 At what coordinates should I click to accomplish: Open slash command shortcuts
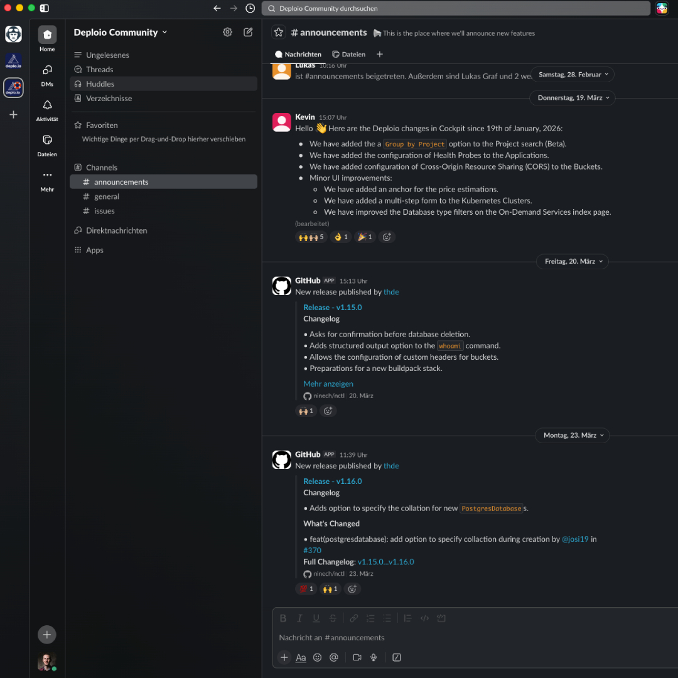[x=397, y=657]
